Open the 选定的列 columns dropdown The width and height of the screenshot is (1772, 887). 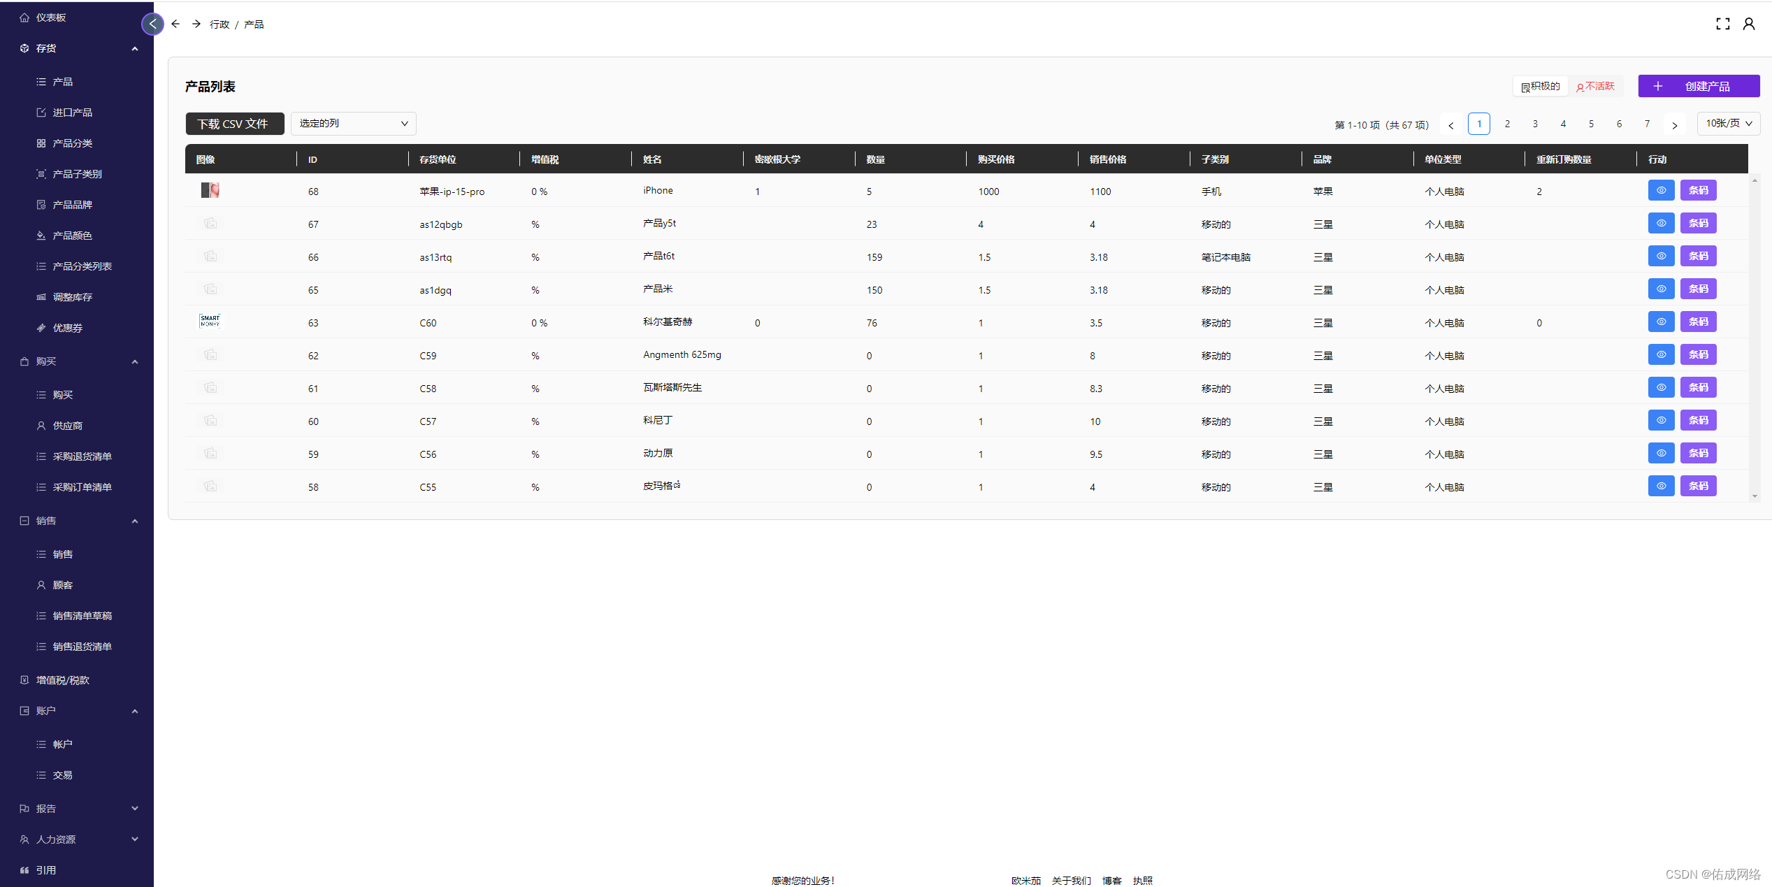(353, 124)
